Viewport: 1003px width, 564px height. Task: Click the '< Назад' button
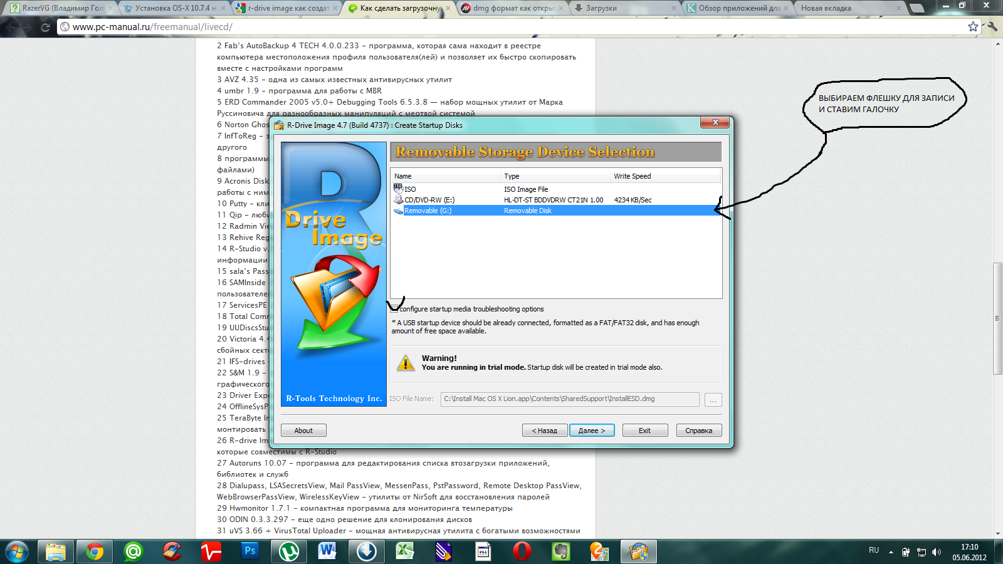(545, 431)
